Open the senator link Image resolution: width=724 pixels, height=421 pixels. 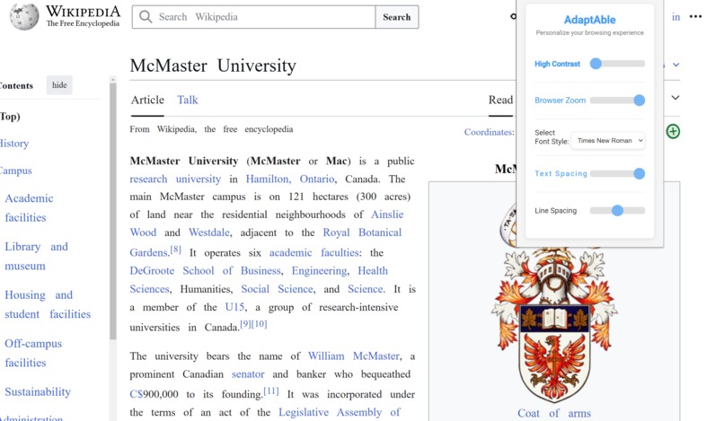(248, 374)
